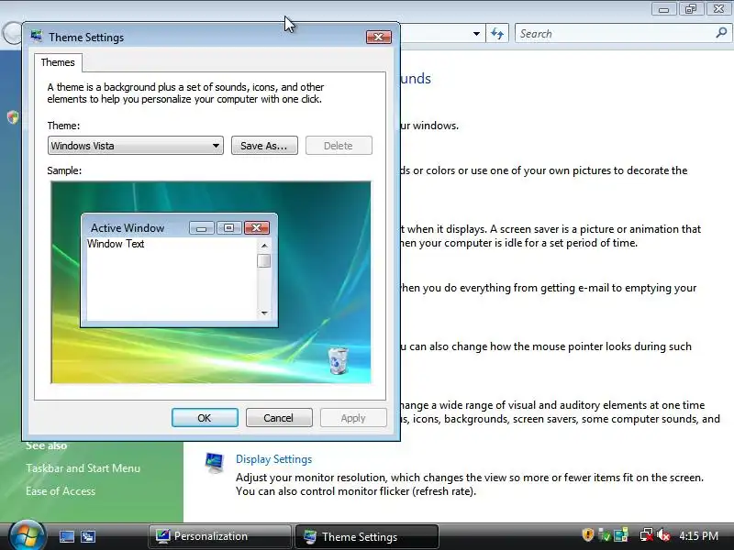This screenshot has width=734, height=550.
Task: Click sample Active Window close button
Action: (257, 227)
